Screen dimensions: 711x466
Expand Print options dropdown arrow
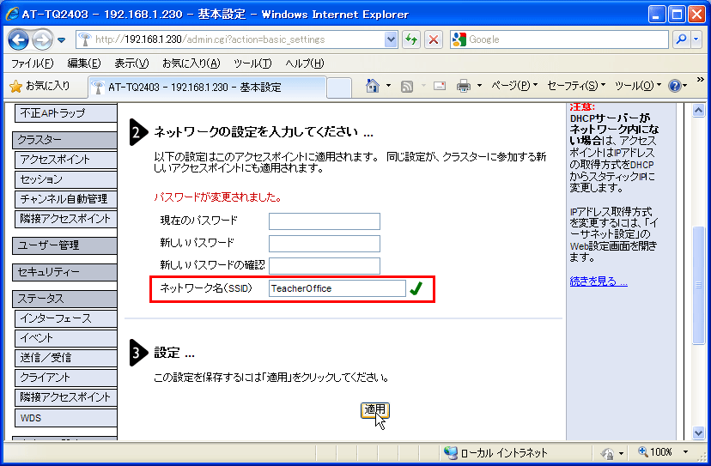pos(479,85)
